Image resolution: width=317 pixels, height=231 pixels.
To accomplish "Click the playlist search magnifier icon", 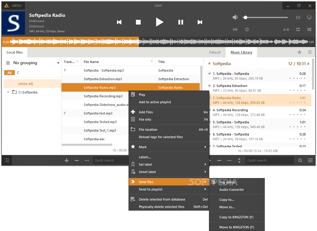I will (300, 161).
